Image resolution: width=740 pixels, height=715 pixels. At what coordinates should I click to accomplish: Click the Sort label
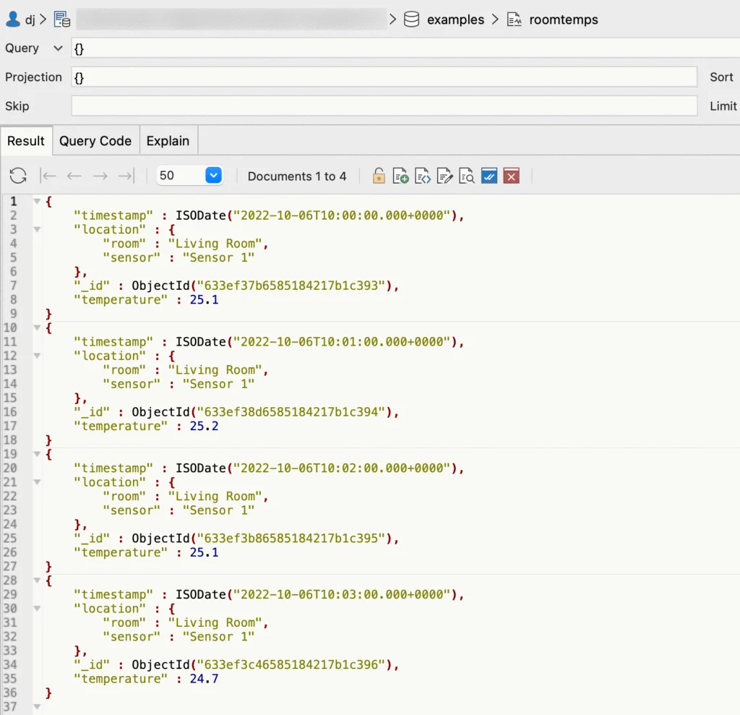721,77
